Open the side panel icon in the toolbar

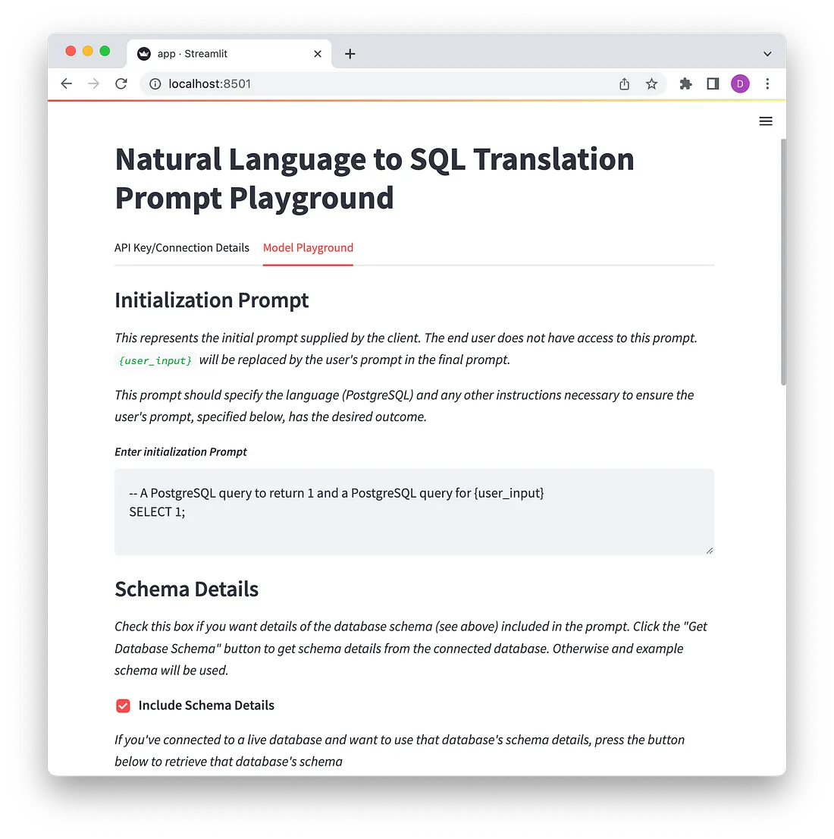[712, 84]
